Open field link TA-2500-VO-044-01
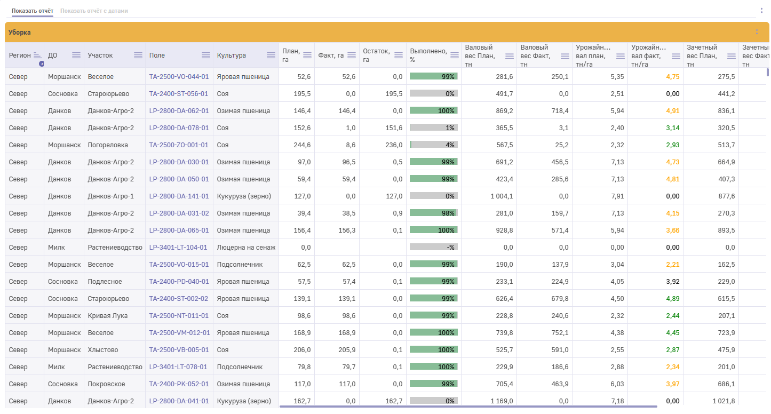Image resolution: width=771 pixels, height=414 pixels. pyautogui.click(x=179, y=77)
